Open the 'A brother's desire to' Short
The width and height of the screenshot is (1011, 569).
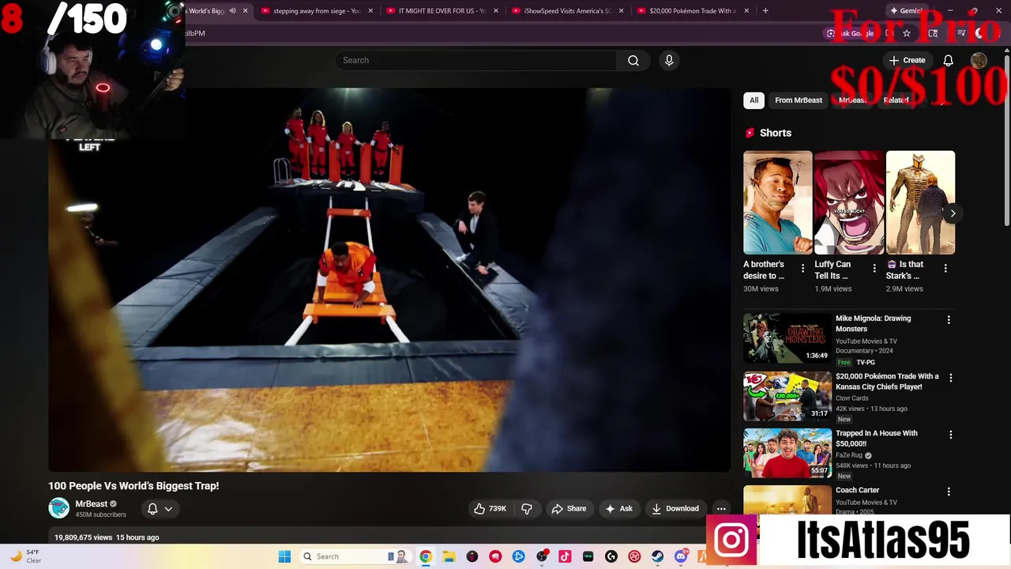pyautogui.click(x=777, y=203)
